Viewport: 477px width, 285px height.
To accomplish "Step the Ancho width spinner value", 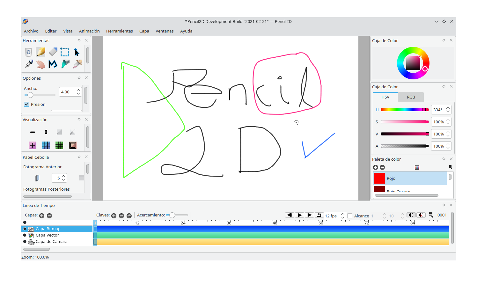I will coord(78,92).
